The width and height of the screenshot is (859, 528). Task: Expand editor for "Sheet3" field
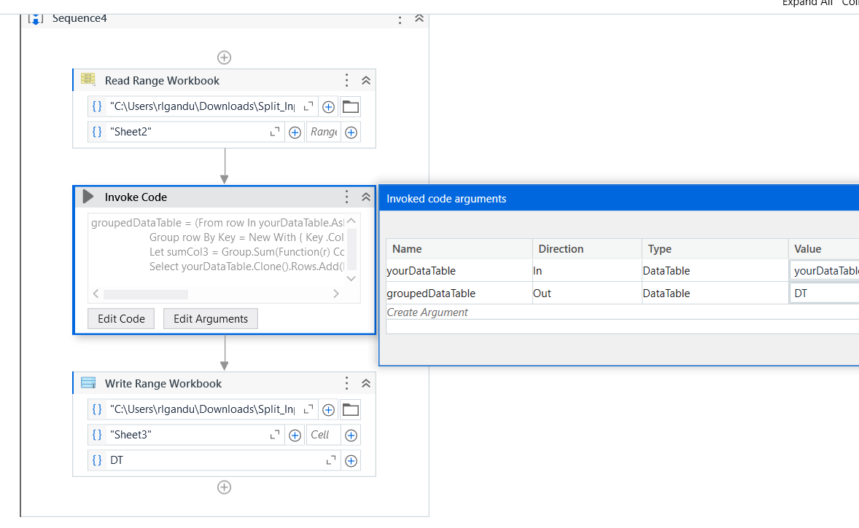pos(275,435)
